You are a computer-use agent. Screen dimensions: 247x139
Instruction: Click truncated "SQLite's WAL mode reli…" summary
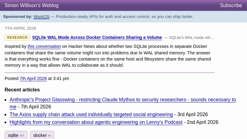pos(189,38)
